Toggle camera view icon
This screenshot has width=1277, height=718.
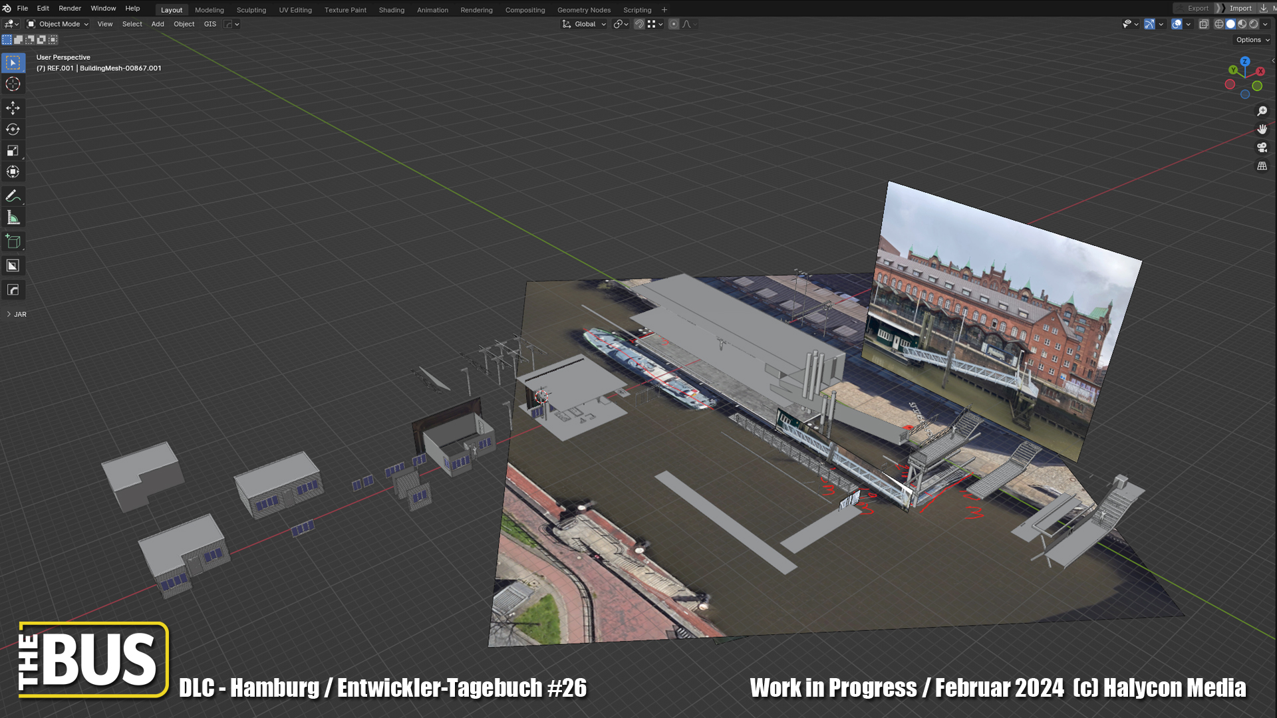pos(1262,148)
